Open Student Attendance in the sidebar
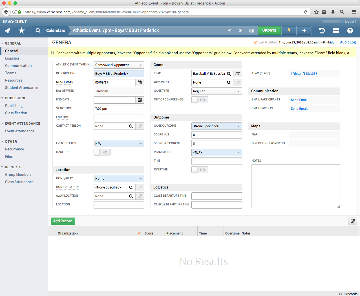 tap(22, 87)
